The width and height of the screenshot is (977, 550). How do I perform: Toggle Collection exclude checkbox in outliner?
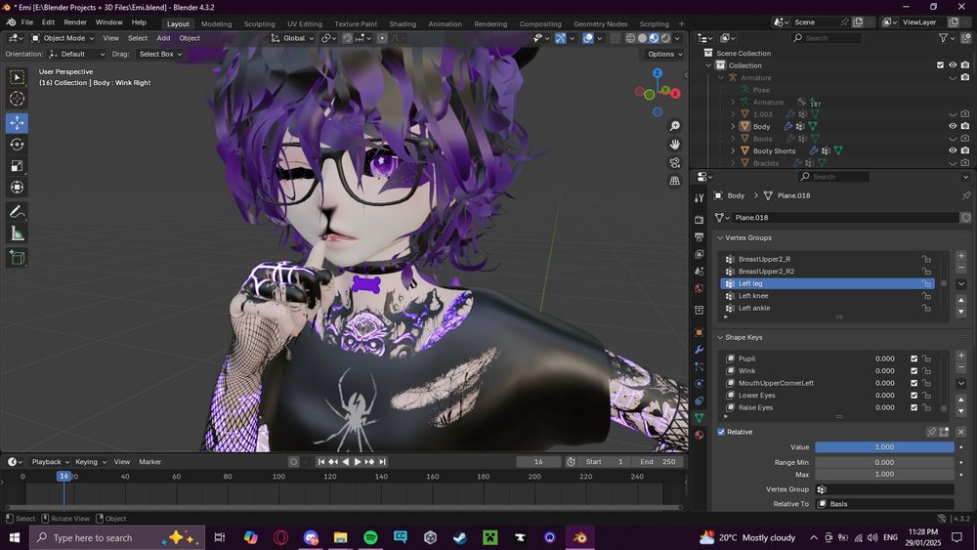pos(940,65)
